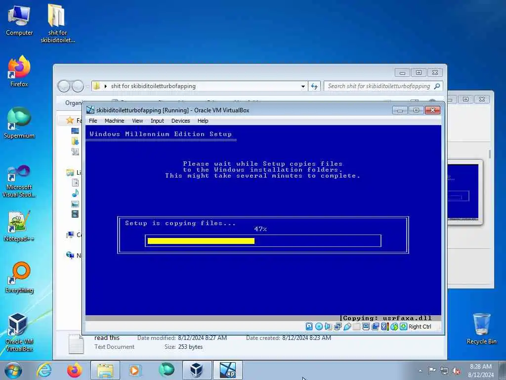Open Computer desktop icon
Screen dimensions: 506x380
pos(19,21)
